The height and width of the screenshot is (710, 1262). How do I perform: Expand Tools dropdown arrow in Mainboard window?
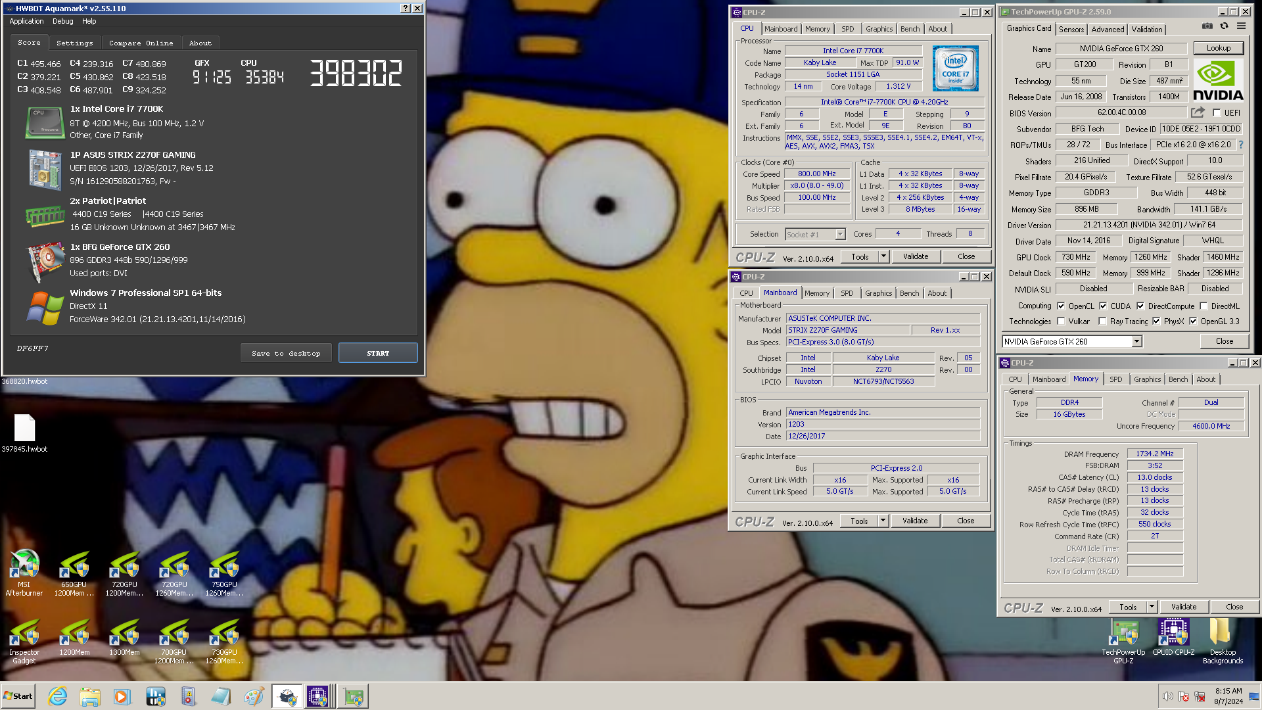coord(883,521)
